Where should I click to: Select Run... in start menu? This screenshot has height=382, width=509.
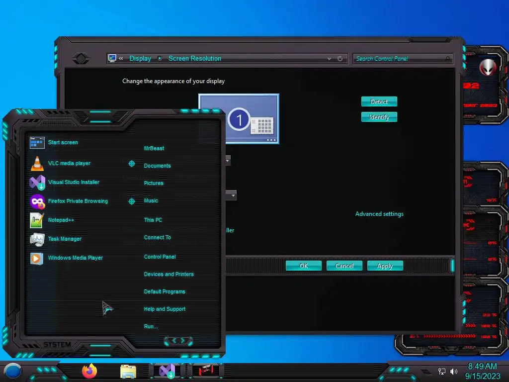151,326
